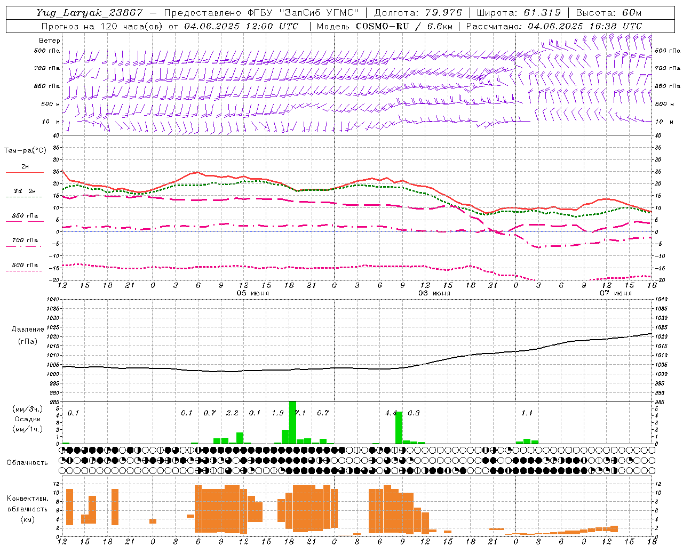The width and height of the screenshot is (683, 546).
Task: Click the blue zero-degree reference line
Action: coord(358,231)
